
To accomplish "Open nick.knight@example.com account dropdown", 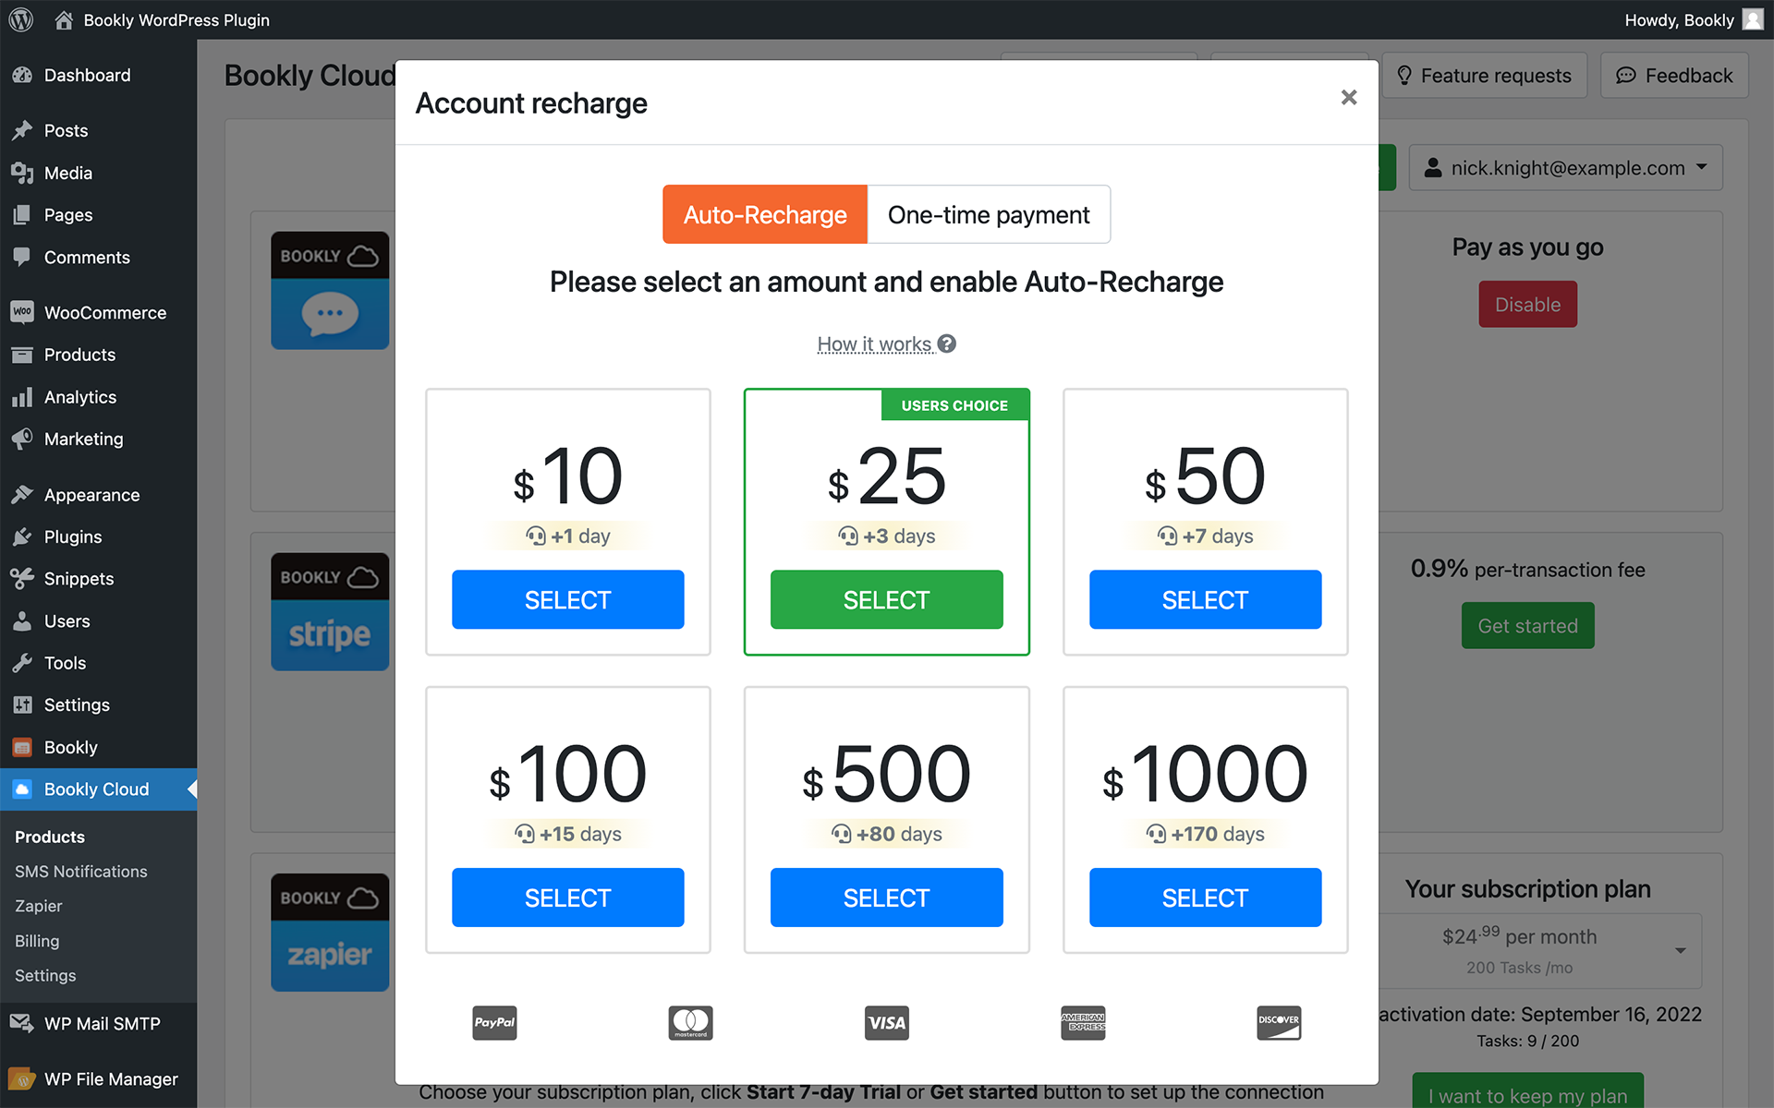I will pyautogui.click(x=1565, y=168).
